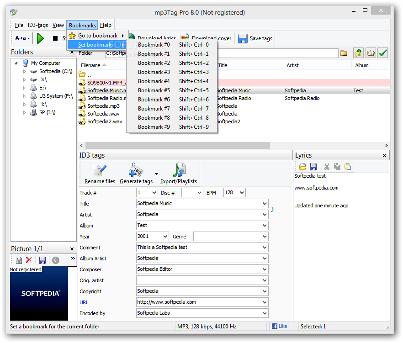Select Bookmark #9 from submenu
This screenshot has width=403, height=343.
(x=173, y=127)
